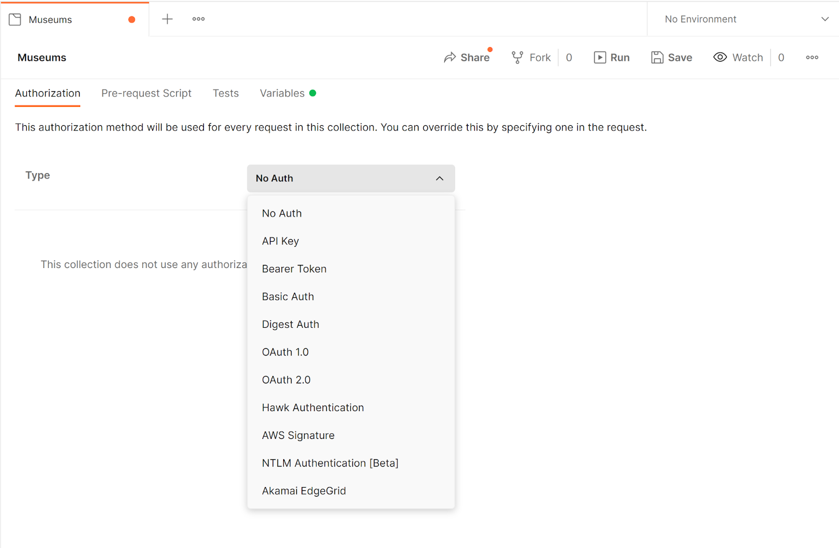Run the Museums collection

click(611, 57)
